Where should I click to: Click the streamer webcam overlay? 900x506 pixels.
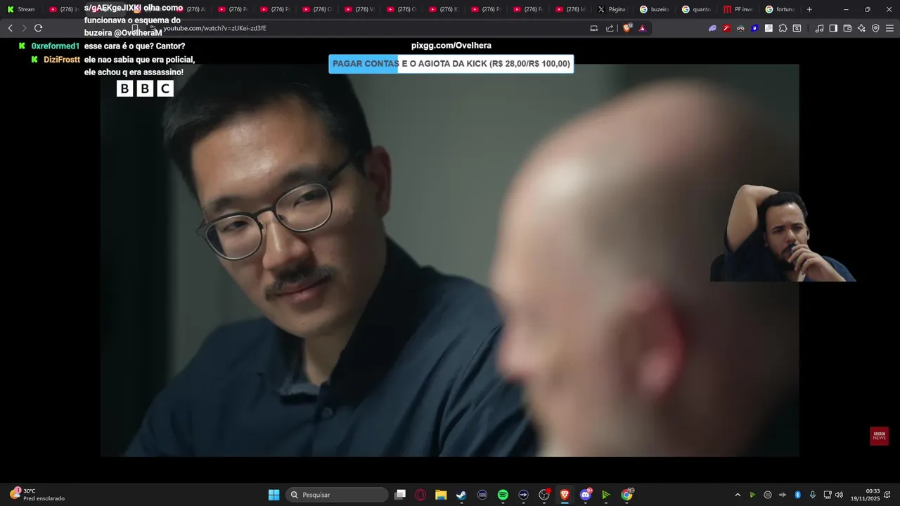pos(783,233)
